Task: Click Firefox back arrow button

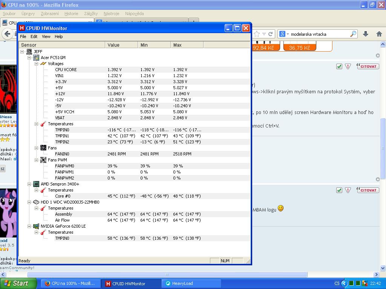Action: point(8,34)
